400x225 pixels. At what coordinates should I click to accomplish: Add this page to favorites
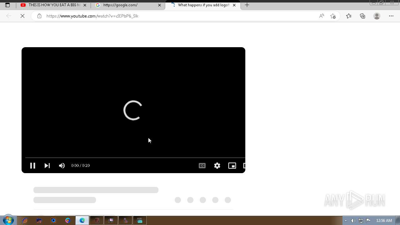(333, 16)
